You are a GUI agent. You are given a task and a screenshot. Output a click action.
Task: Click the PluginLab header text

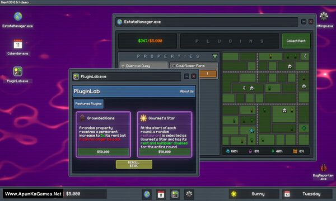pos(87,92)
